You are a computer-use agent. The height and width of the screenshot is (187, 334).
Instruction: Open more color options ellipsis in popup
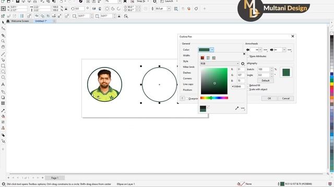(x=243, y=109)
